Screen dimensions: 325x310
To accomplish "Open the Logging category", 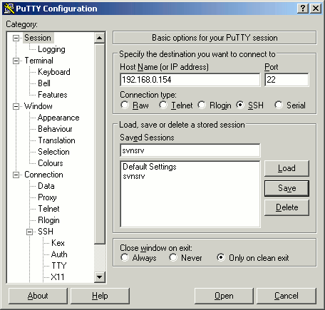I will (51, 49).
